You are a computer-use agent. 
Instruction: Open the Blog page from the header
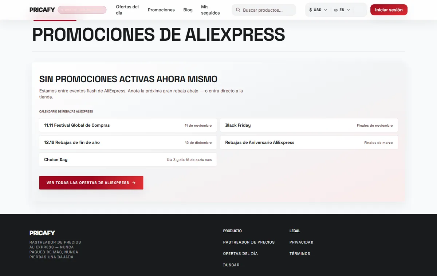point(188,10)
